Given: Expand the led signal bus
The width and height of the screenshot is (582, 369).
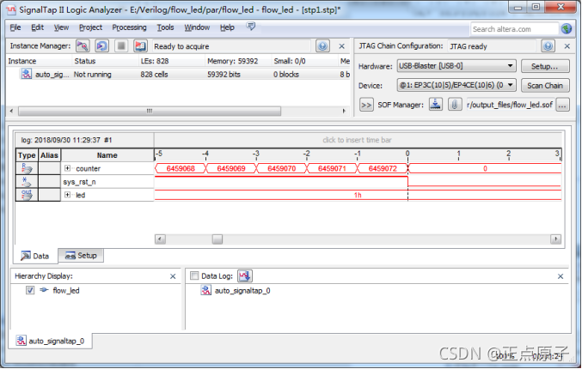Looking at the screenshot, I should pos(67,195).
